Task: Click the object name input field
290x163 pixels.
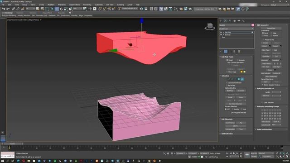Action: (235, 25)
